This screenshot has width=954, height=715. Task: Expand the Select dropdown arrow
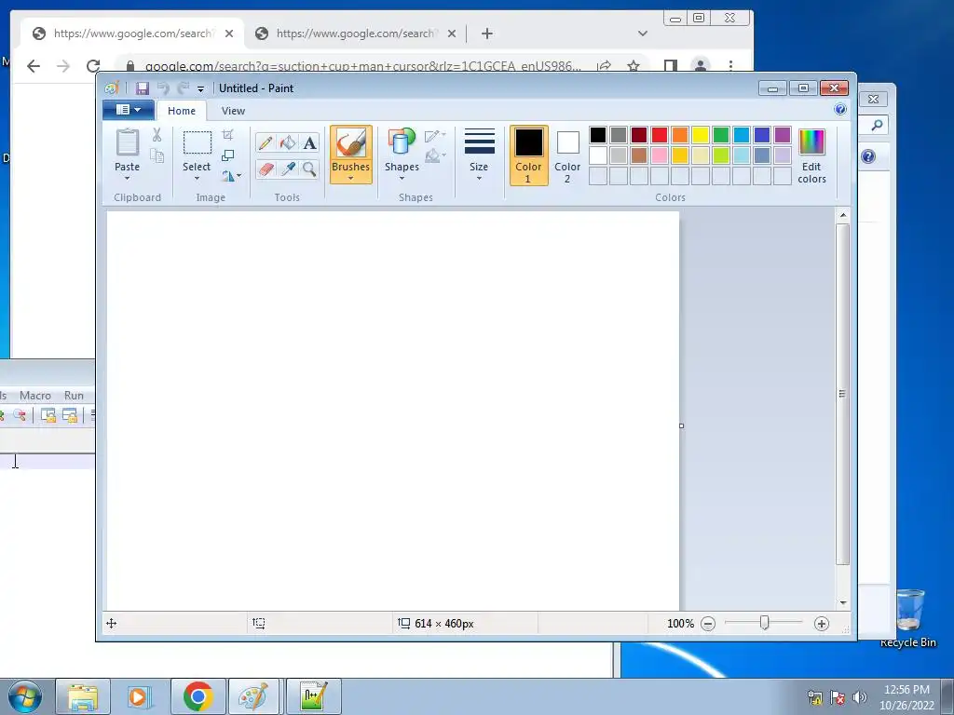197,178
